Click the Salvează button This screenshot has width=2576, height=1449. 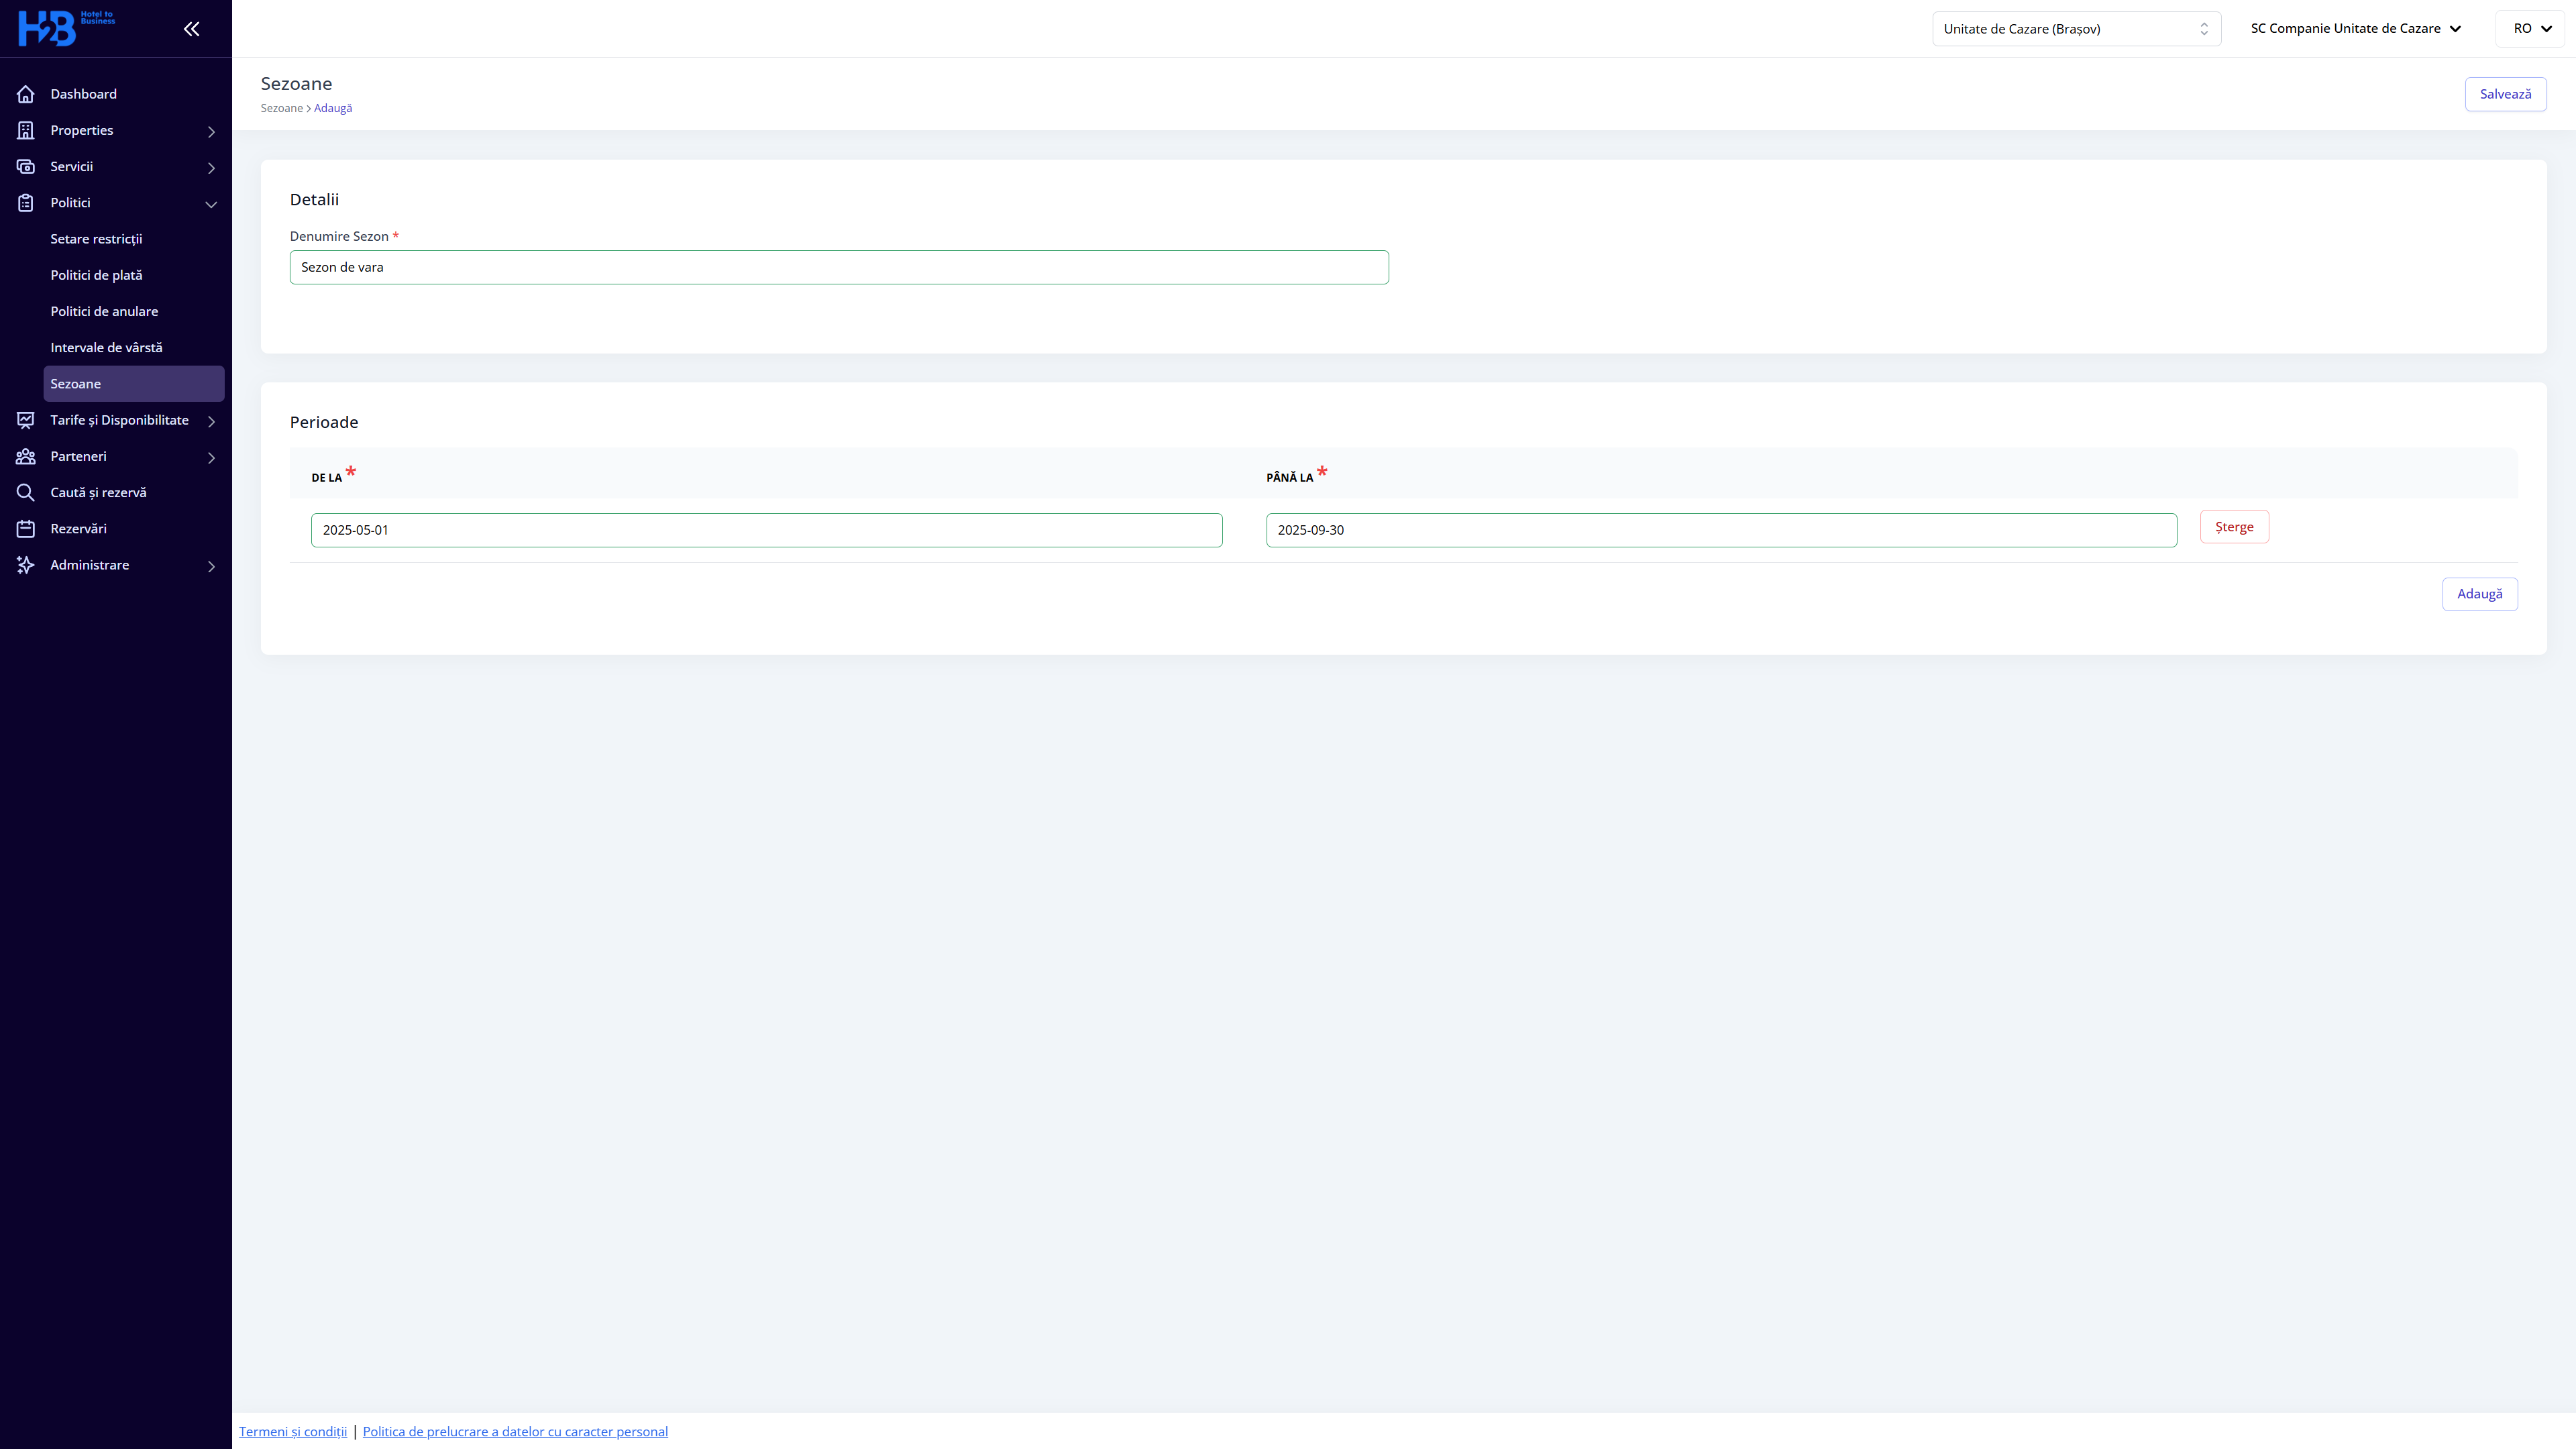click(x=2505, y=94)
